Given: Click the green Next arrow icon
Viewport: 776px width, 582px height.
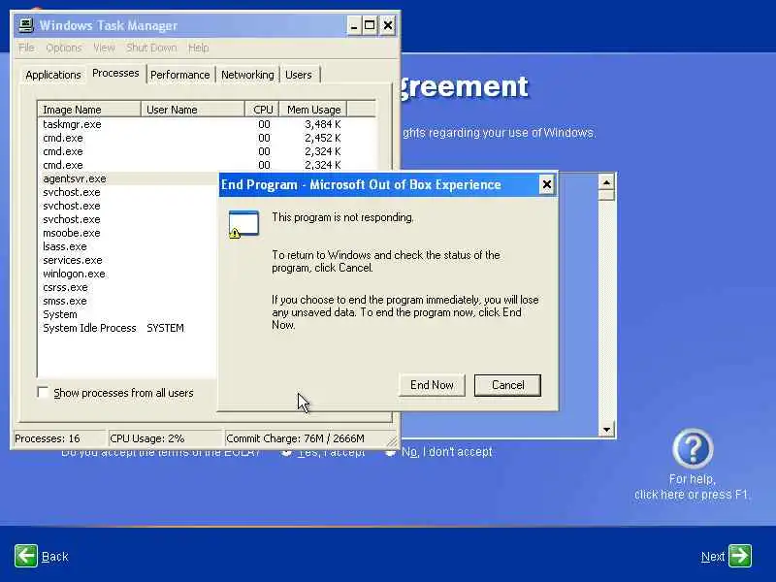Looking at the screenshot, I should (740, 556).
